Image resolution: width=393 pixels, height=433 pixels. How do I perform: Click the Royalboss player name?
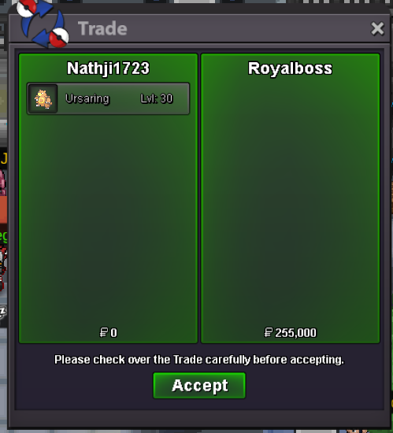point(290,68)
